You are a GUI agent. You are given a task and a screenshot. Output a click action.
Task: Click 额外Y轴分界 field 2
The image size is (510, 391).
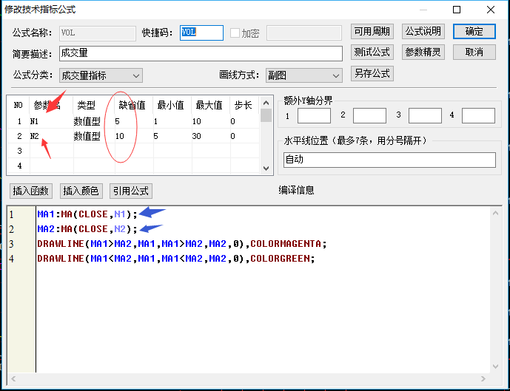coord(370,116)
